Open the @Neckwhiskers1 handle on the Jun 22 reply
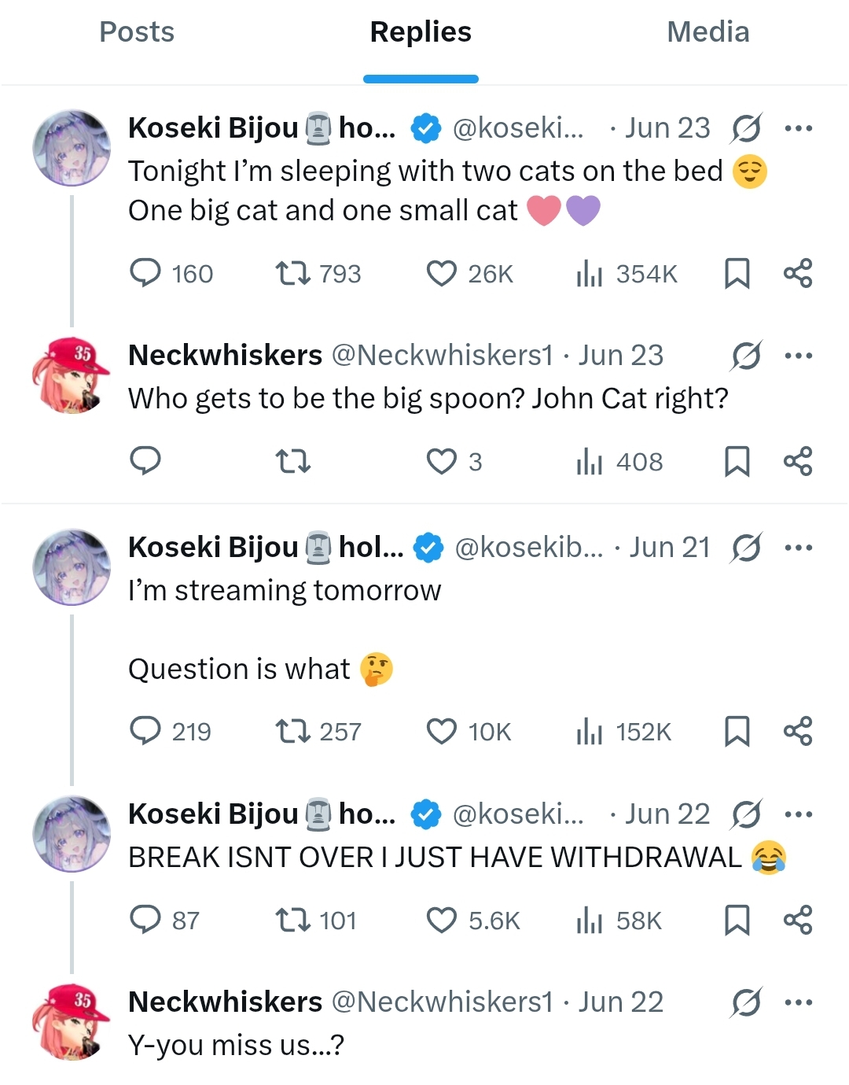 [x=443, y=1002]
